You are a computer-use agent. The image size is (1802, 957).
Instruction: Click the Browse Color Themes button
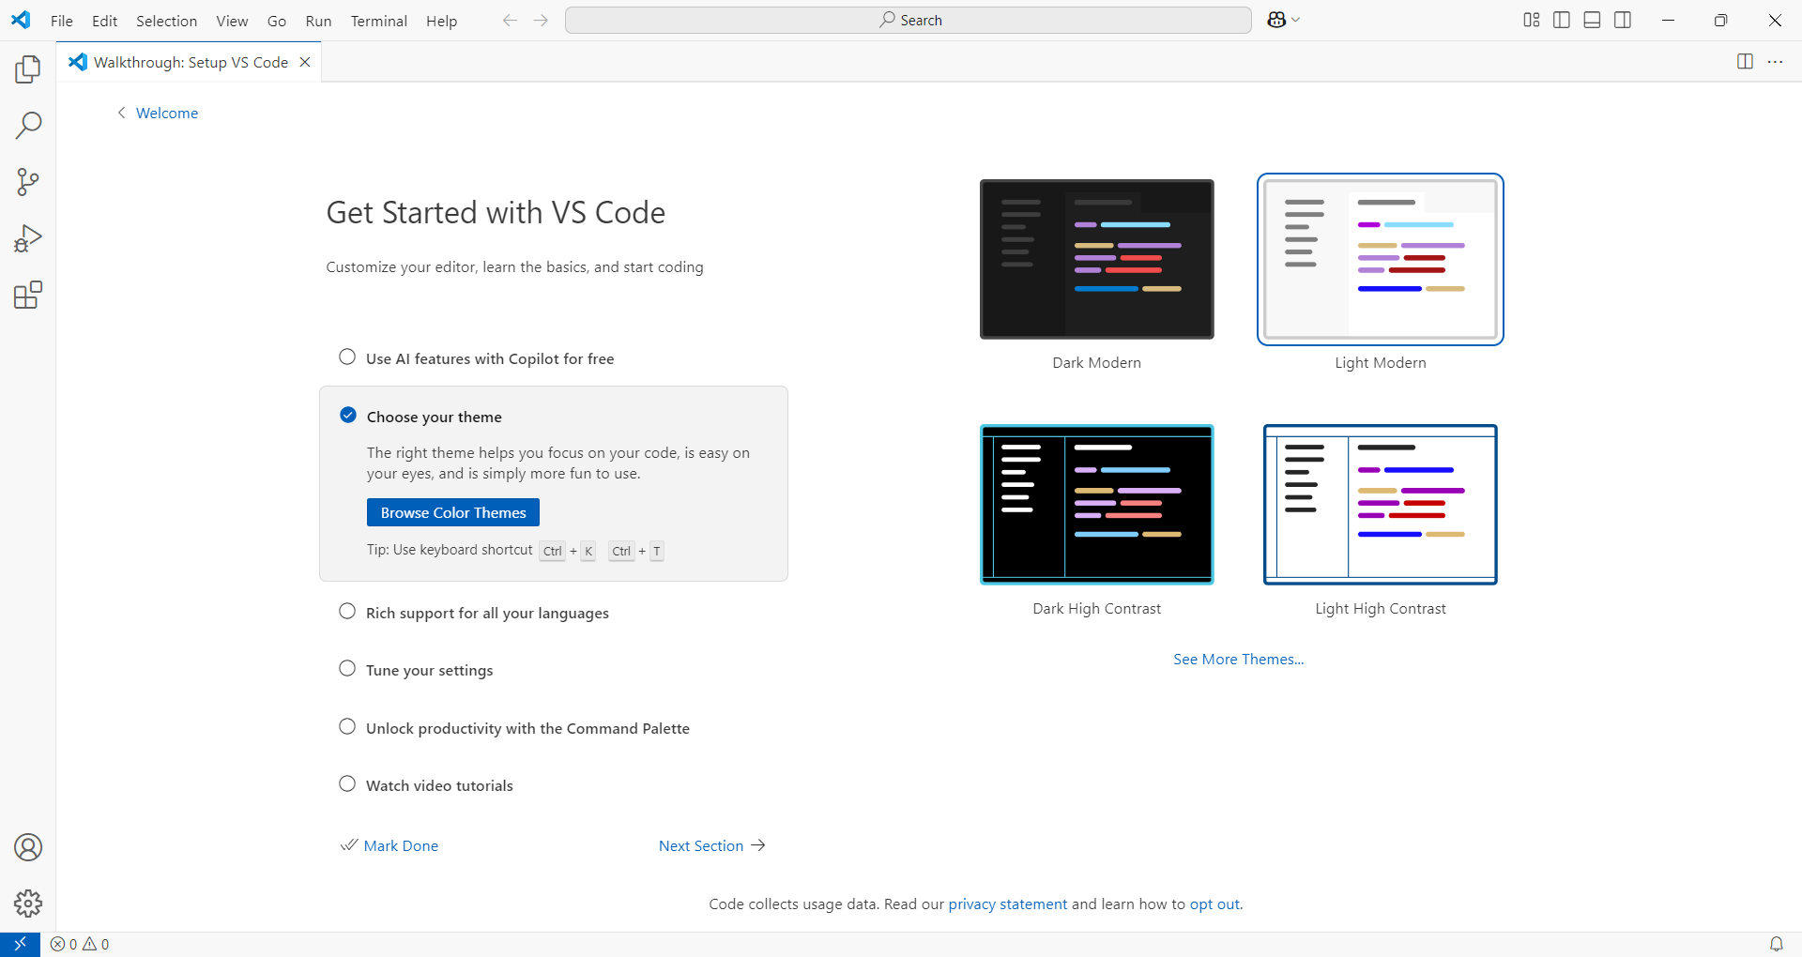[453, 512]
